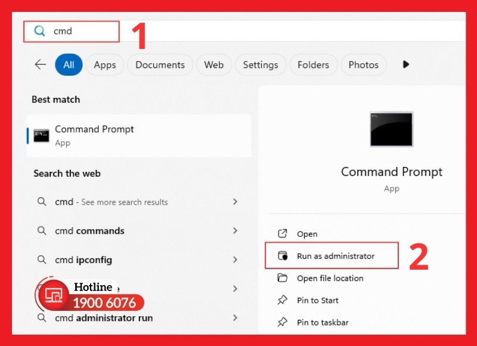Open the Web search tab

(x=213, y=64)
